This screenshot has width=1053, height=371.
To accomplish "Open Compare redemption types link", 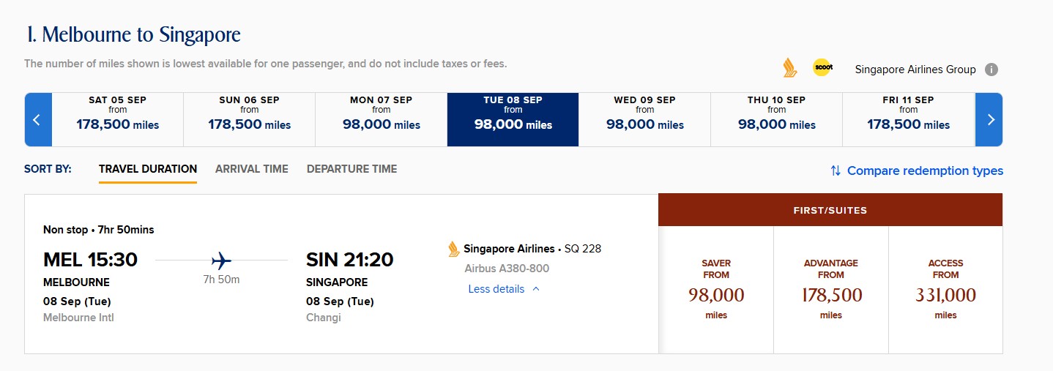I will (925, 170).
